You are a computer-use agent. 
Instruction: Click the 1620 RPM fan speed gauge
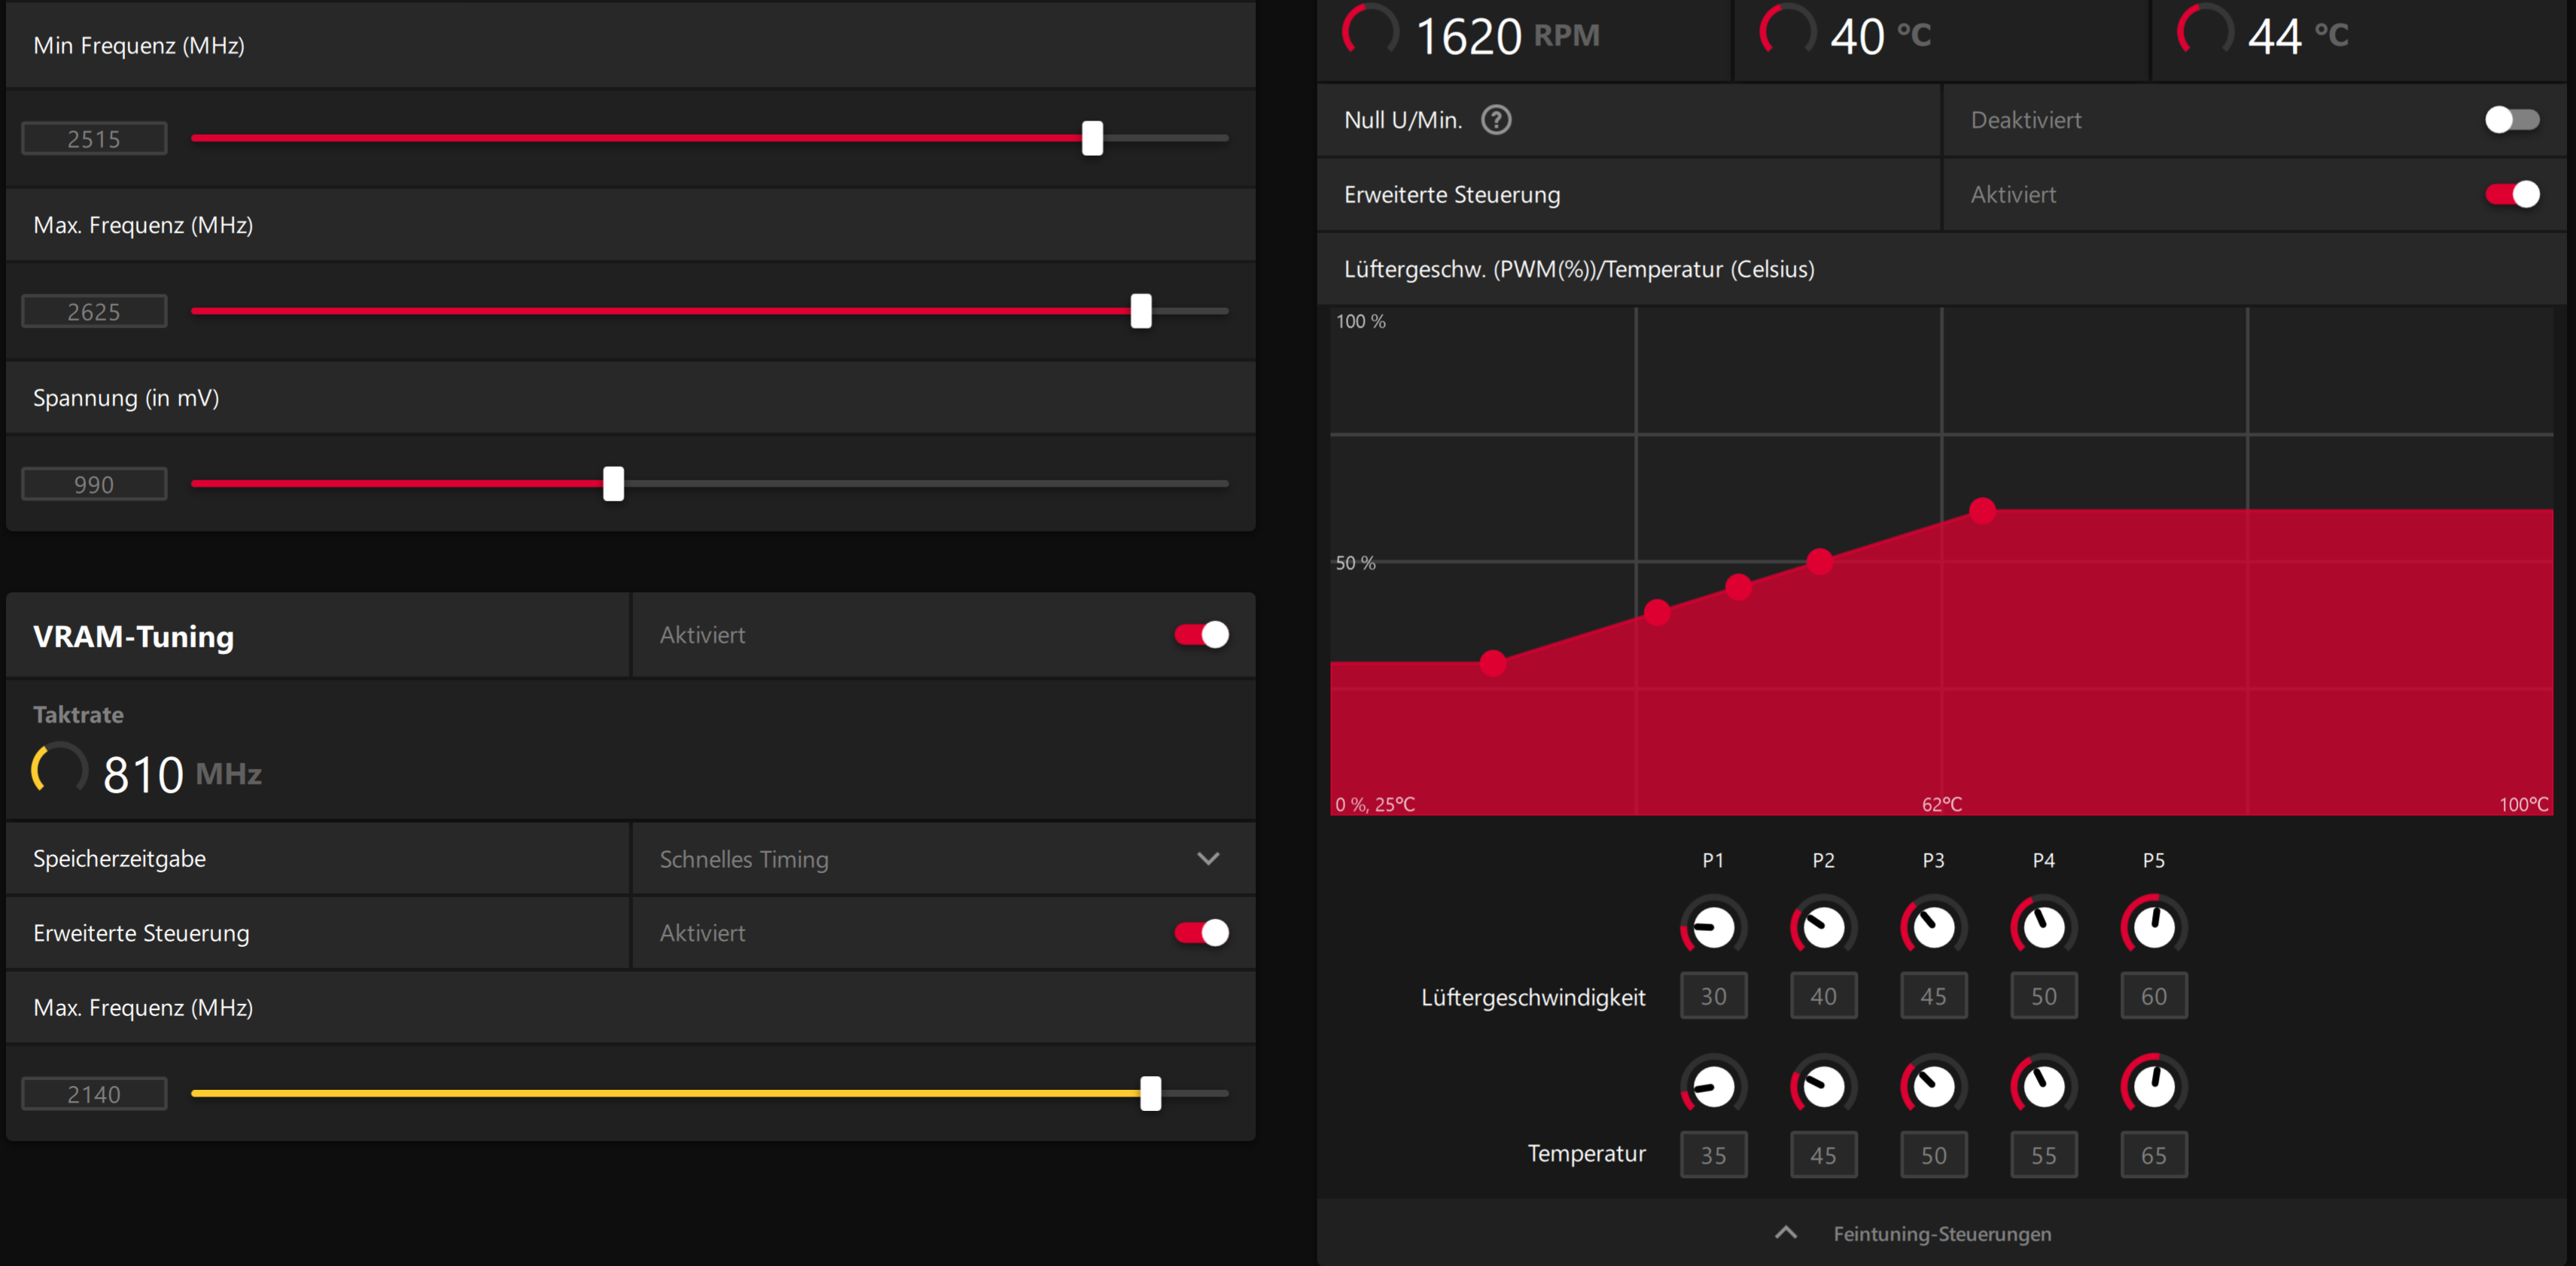[1370, 33]
